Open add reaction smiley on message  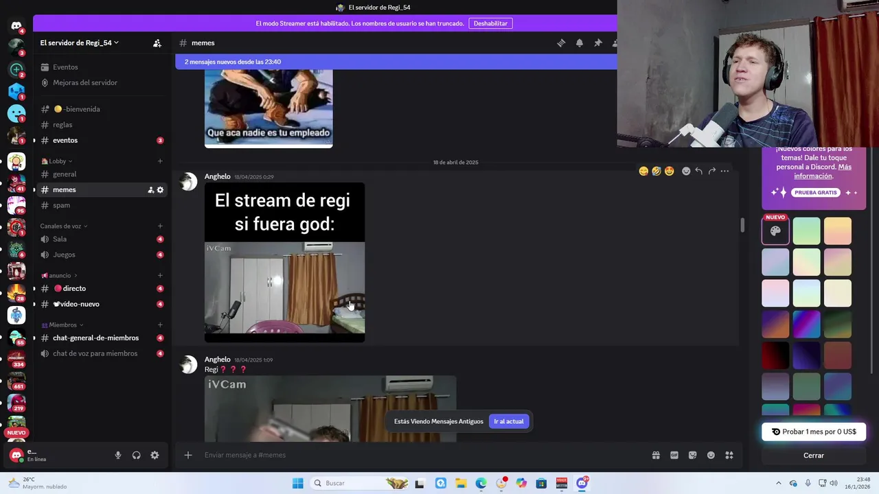tap(686, 171)
